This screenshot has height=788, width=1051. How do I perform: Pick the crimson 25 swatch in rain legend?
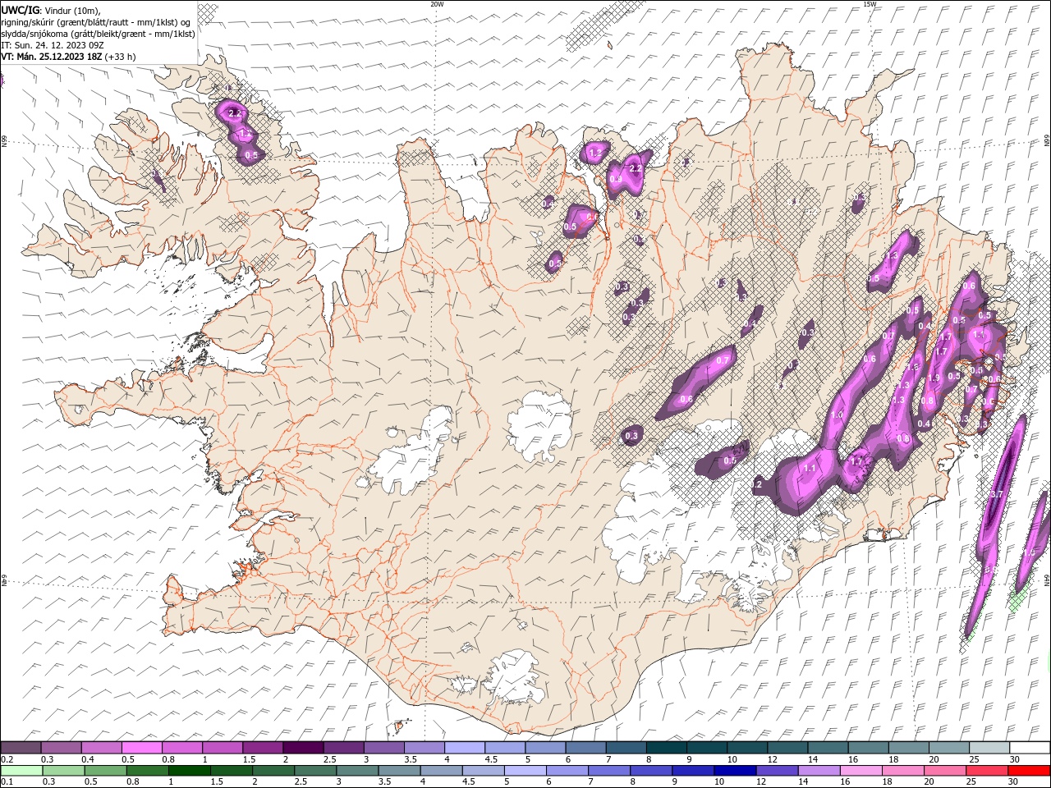pyautogui.click(x=987, y=771)
